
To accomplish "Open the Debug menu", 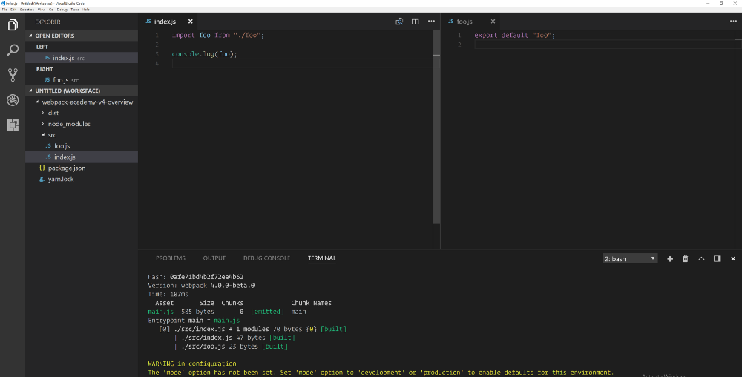I will click(62, 10).
